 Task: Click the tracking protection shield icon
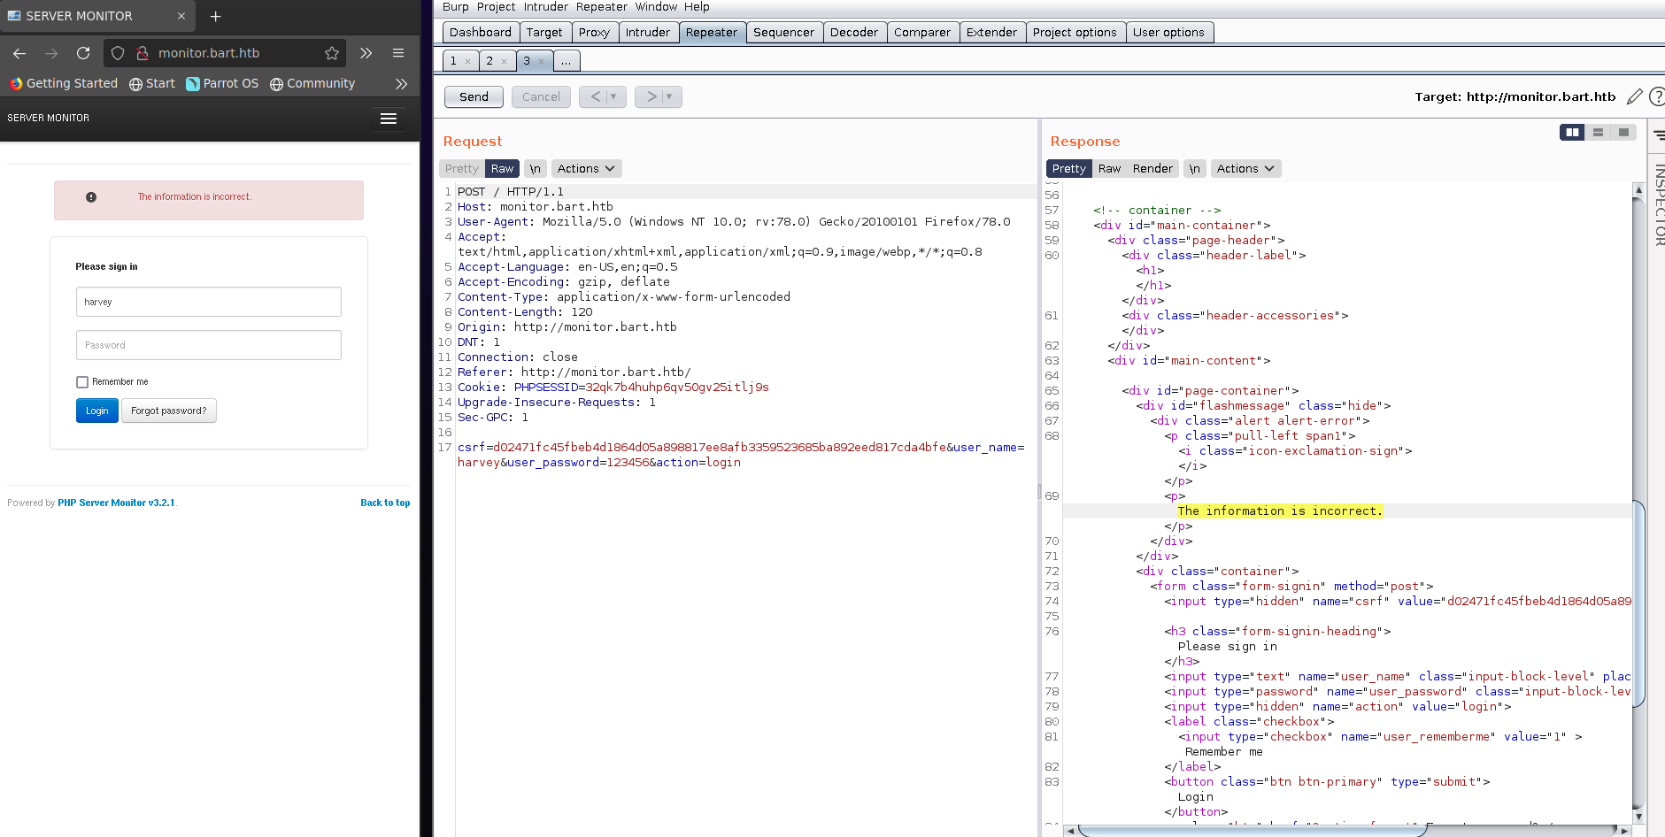(118, 53)
